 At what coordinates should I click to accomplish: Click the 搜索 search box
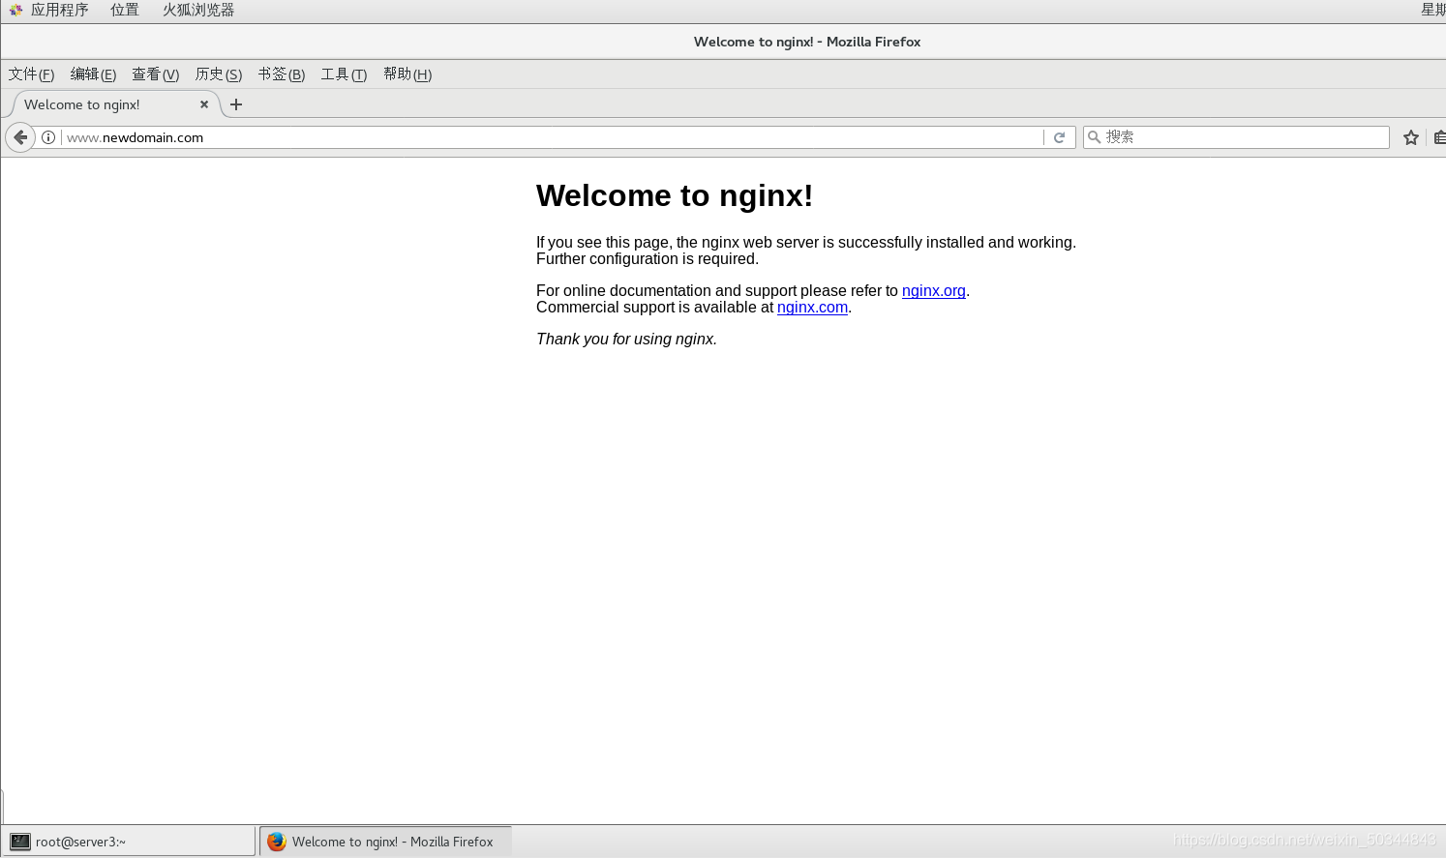point(1236,137)
